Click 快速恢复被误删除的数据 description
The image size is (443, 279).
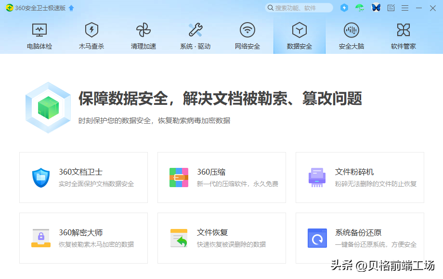[232, 244]
